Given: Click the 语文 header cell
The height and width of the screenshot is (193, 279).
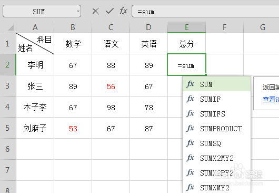Looking at the screenshot, I should (x=111, y=44).
